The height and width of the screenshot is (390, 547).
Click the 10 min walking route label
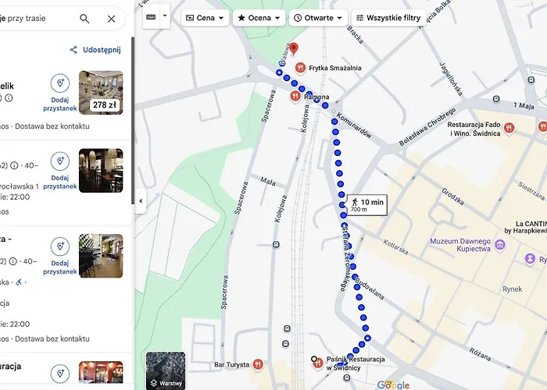point(367,205)
